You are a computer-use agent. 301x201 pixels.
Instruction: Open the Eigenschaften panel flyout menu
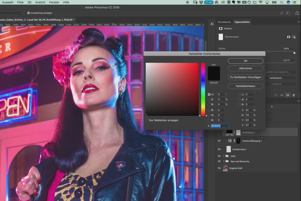(298, 22)
